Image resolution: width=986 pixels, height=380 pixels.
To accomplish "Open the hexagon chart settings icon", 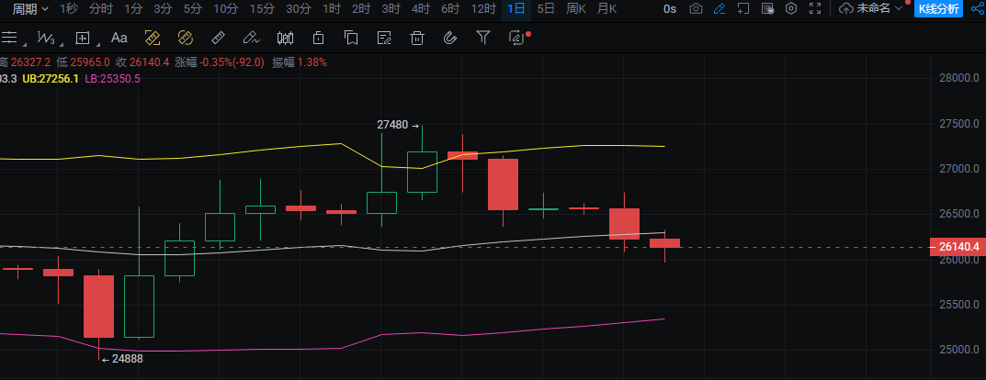I will [x=790, y=9].
